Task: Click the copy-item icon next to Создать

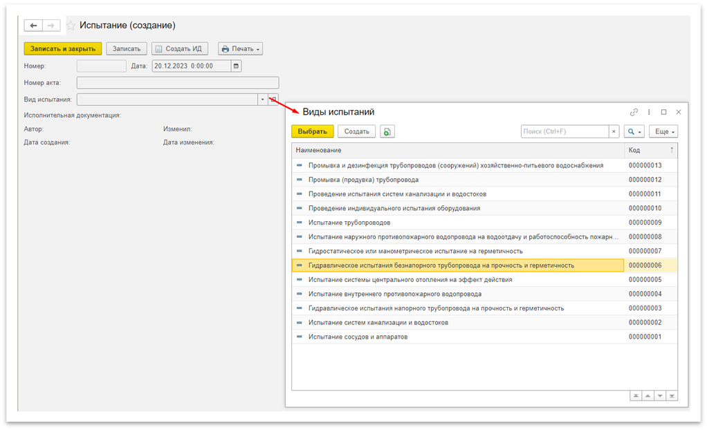Action: (x=387, y=131)
